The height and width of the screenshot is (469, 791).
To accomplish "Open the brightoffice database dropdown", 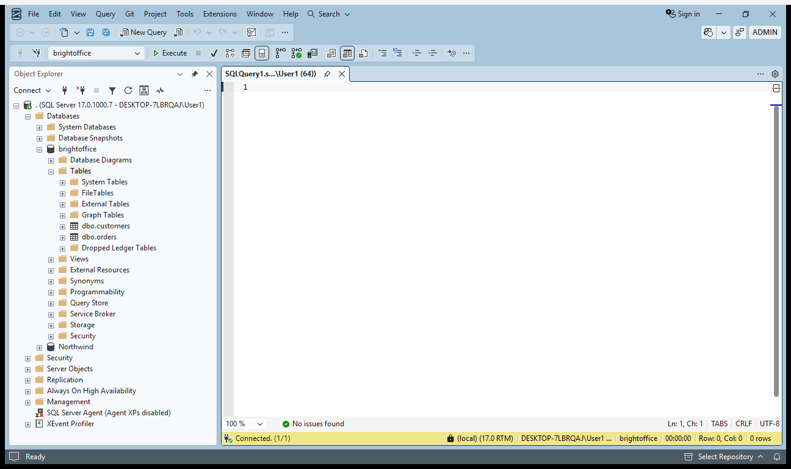I will click(96, 53).
